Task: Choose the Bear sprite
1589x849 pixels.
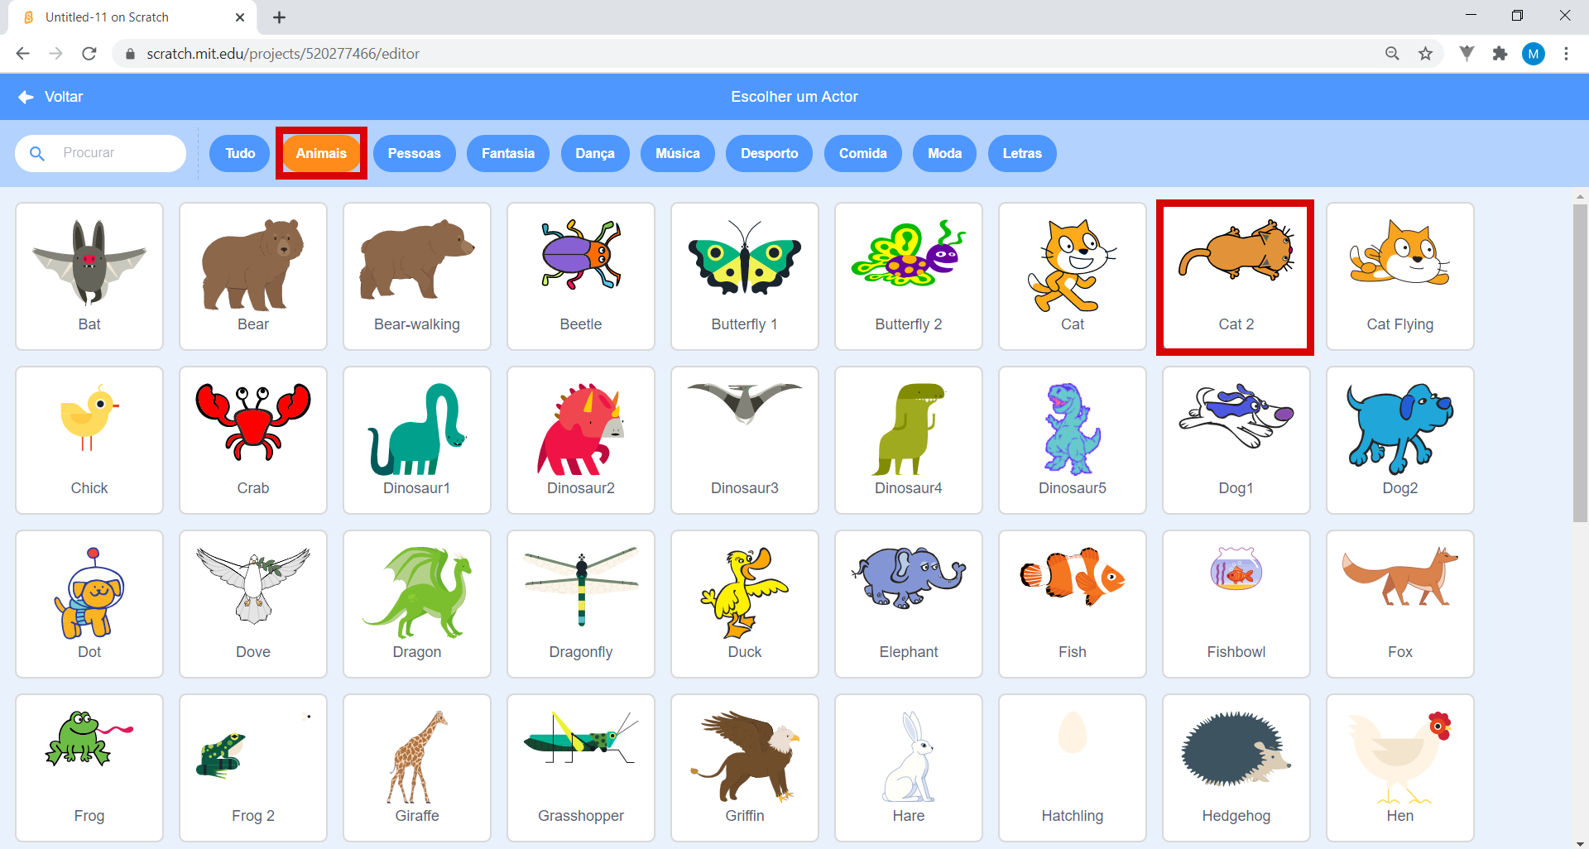Action: pyautogui.click(x=253, y=276)
